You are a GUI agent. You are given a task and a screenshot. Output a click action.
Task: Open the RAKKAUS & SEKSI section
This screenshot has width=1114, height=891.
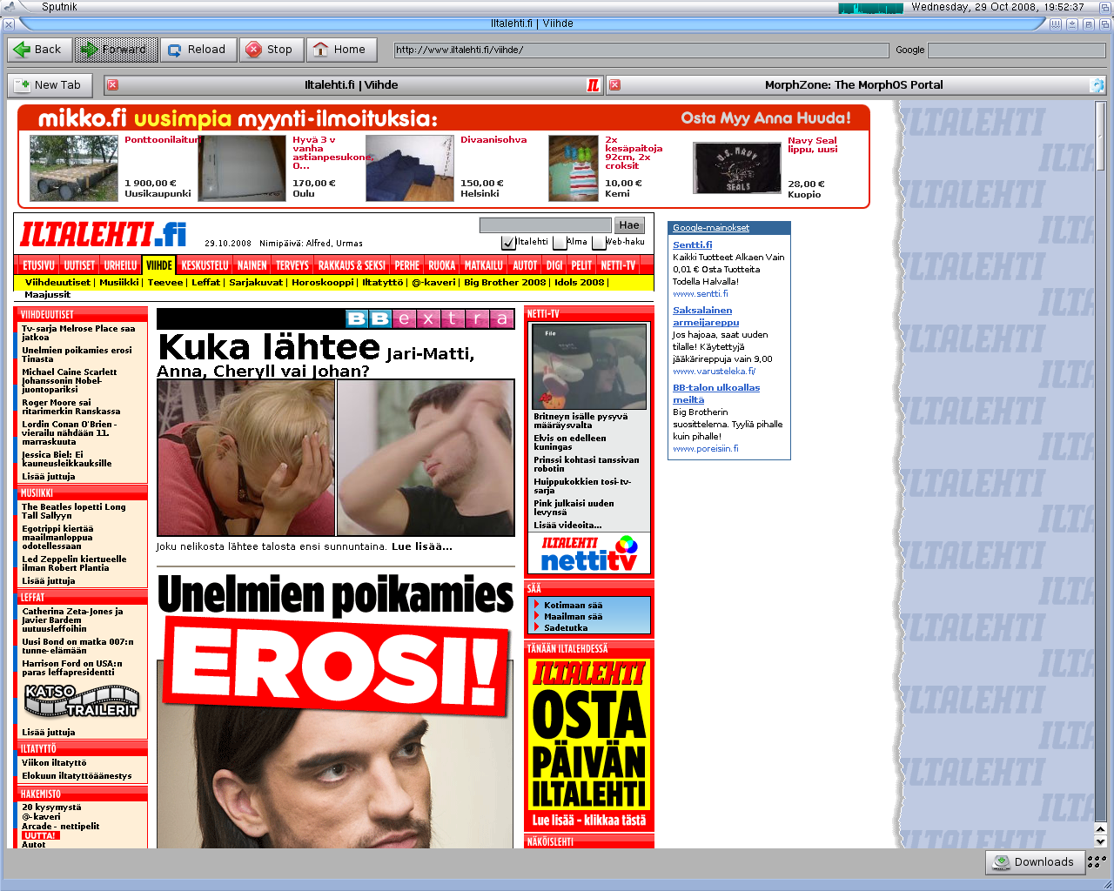click(x=352, y=265)
